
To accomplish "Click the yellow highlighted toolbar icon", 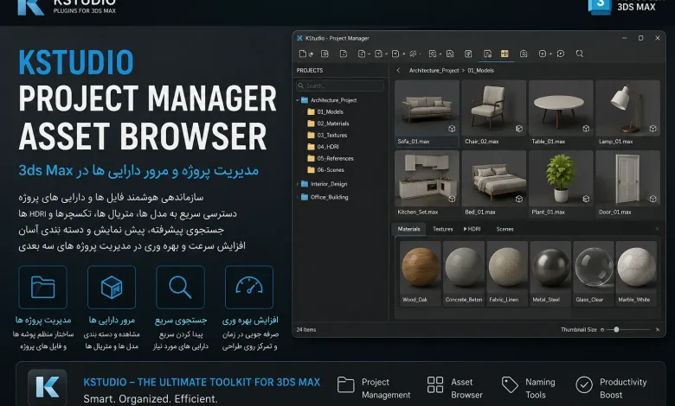I will click(505, 54).
